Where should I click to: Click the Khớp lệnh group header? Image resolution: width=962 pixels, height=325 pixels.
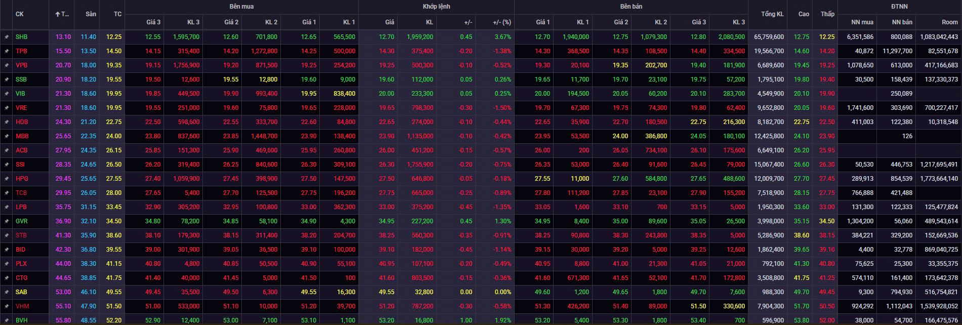point(436,7)
